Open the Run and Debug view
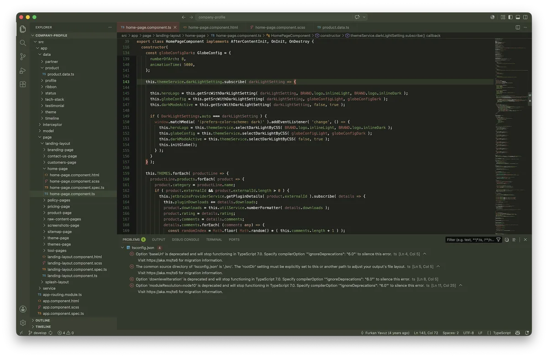Viewport: 548px width, 359px height. coord(23,71)
